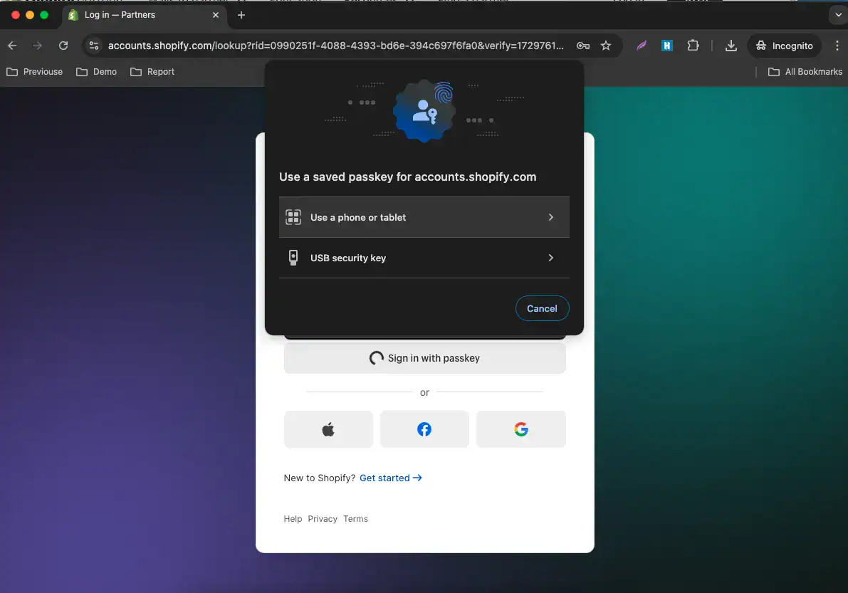The height and width of the screenshot is (593, 848).
Task: Cancel the passkey dialog
Action: [x=542, y=308]
